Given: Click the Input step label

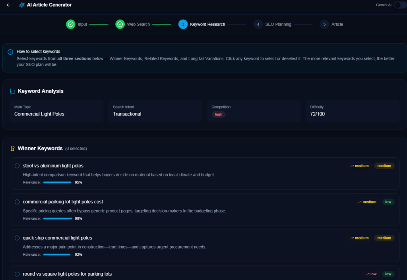Looking at the screenshot, I should click(x=82, y=24).
